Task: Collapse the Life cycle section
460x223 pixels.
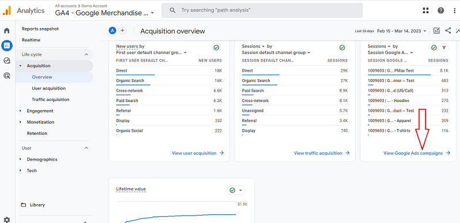Action: click(86, 54)
